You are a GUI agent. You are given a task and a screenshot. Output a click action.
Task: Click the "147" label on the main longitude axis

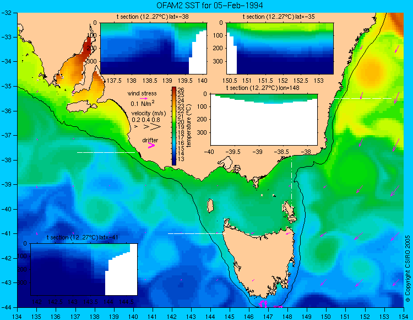click(268, 317)
